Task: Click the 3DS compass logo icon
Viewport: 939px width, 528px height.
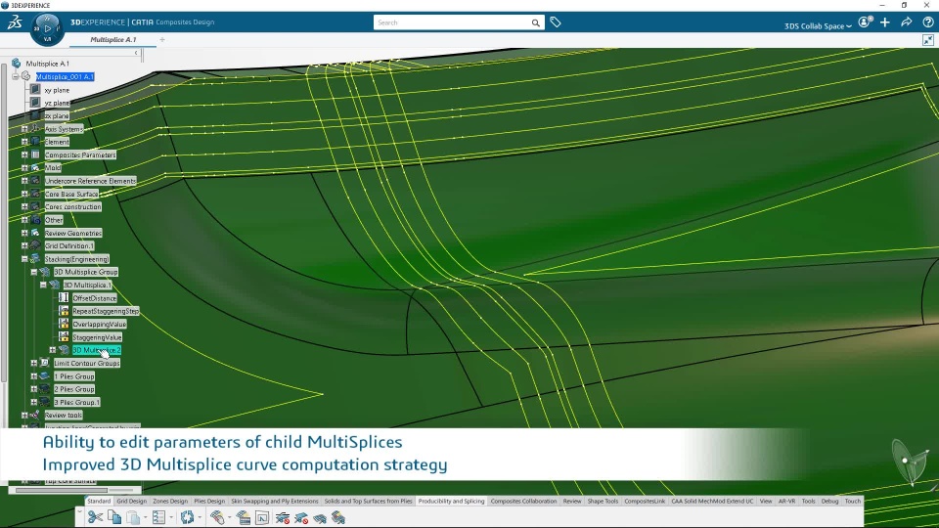Action: tap(15, 22)
